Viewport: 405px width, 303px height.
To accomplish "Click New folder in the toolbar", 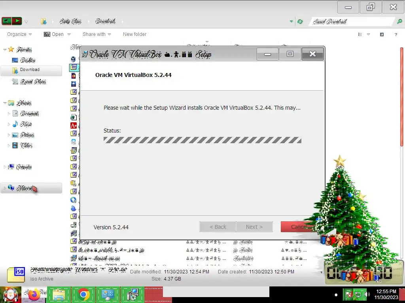I will click(134, 34).
